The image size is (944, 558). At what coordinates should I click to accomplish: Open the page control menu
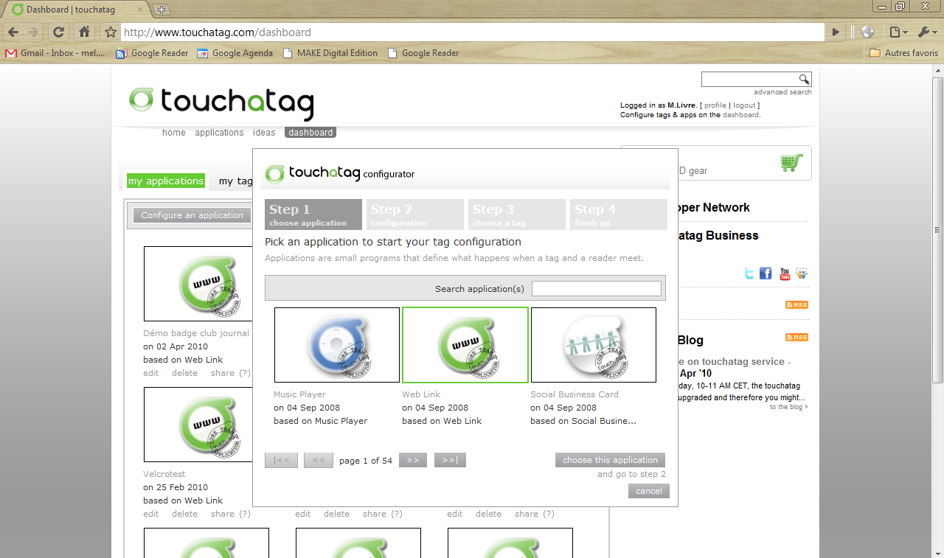coord(897,32)
